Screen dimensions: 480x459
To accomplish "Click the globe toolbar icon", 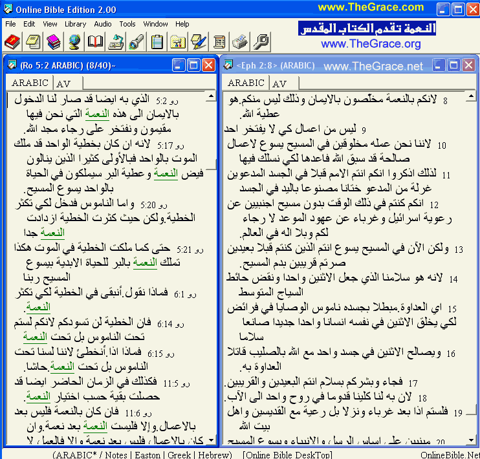I will (74, 42).
